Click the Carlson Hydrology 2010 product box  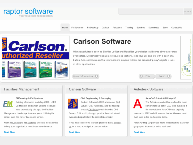pyautogui.click(x=31, y=69)
